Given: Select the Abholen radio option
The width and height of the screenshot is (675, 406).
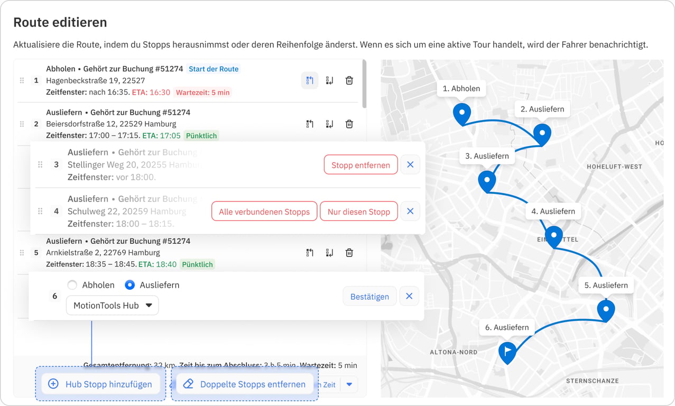Looking at the screenshot, I should [72, 285].
